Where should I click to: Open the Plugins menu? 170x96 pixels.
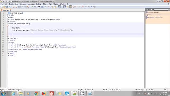tap(56, 4)
